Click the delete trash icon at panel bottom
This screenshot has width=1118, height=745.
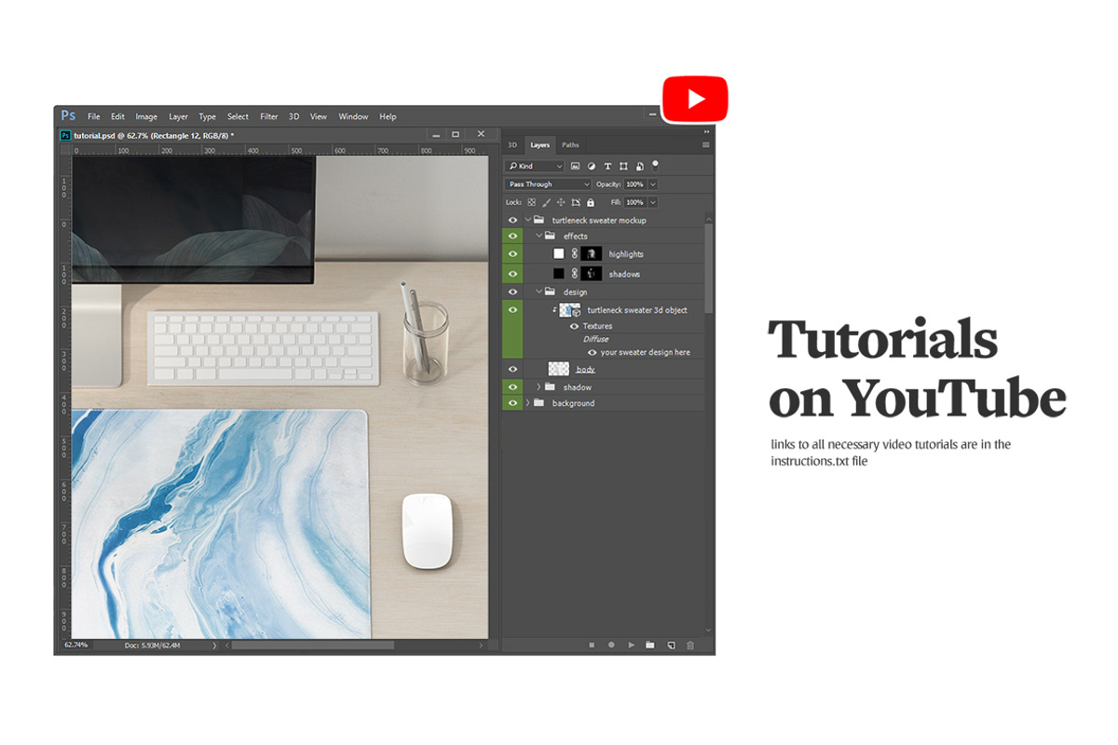690,644
